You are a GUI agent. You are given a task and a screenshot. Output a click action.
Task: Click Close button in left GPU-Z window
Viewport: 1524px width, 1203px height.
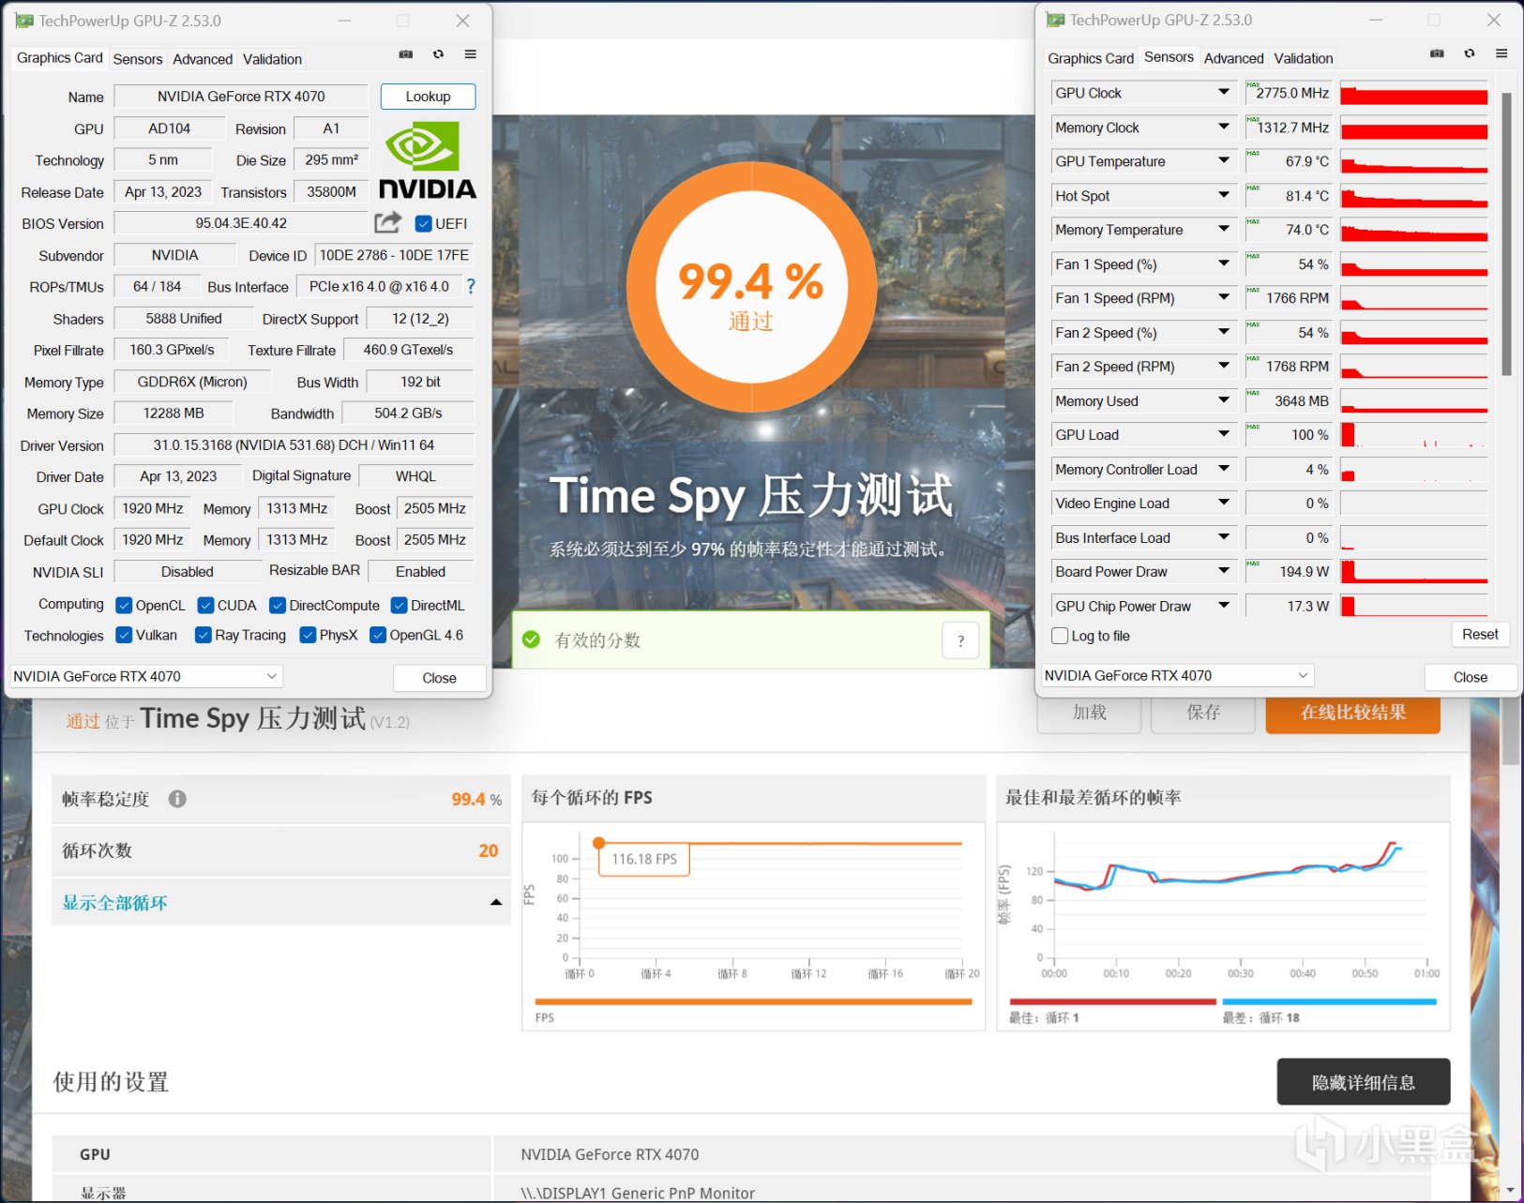click(x=439, y=678)
